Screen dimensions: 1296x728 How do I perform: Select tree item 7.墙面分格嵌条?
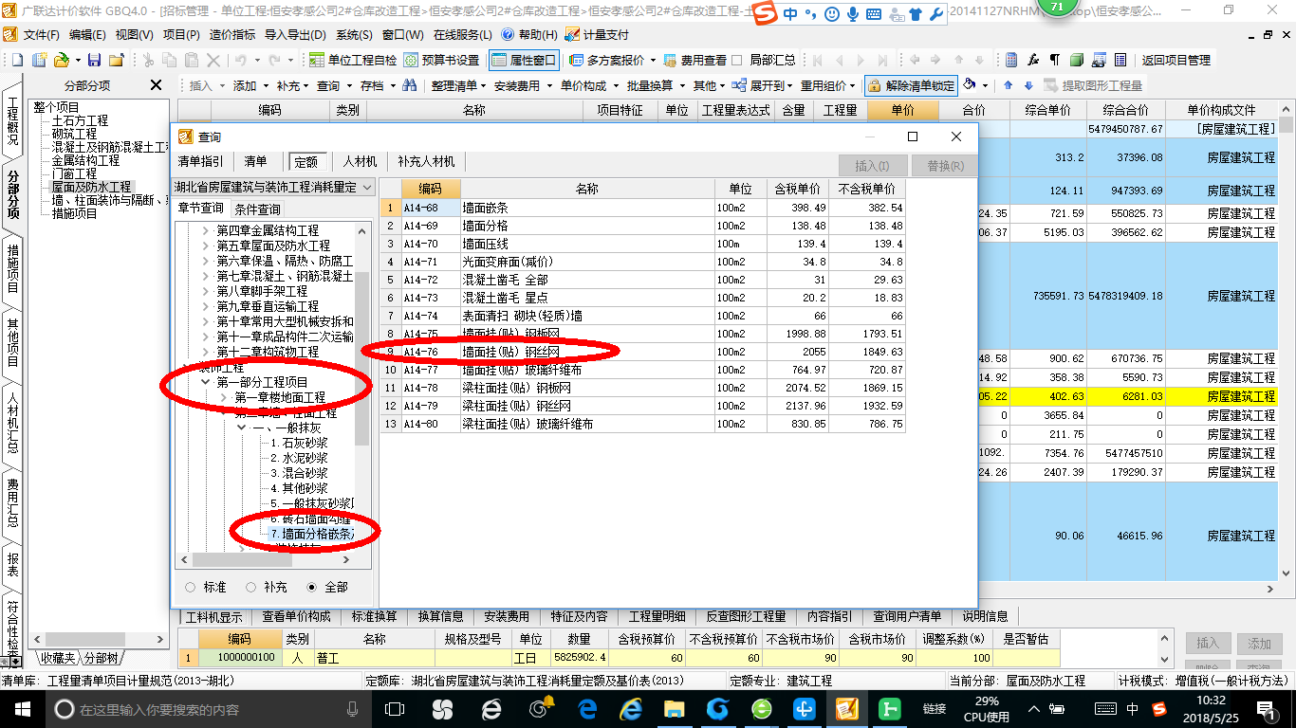(x=312, y=534)
